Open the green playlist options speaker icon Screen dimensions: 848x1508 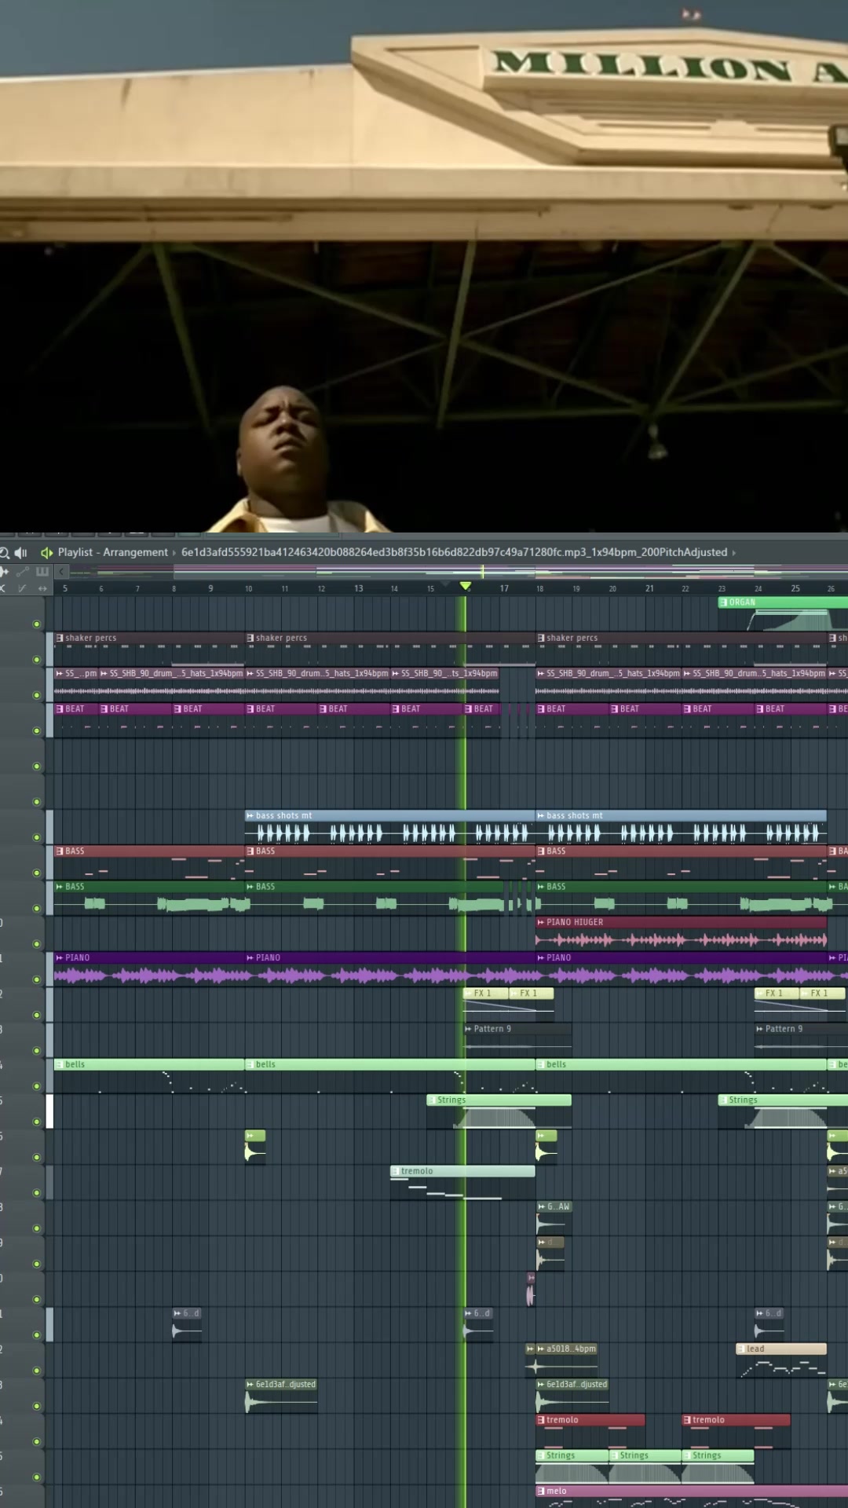(46, 552)
